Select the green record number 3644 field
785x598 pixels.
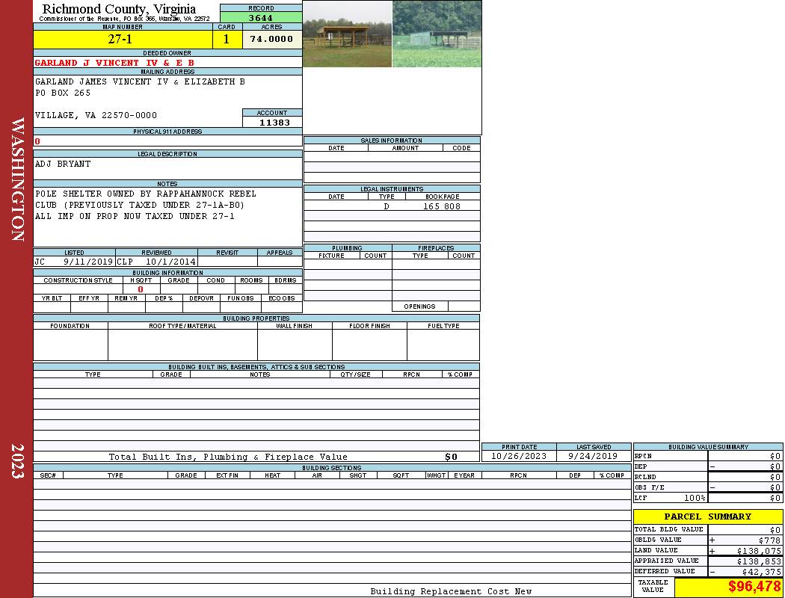click(x=261, y=18)
